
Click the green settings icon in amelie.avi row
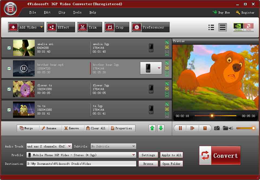[x=167, y=42]
